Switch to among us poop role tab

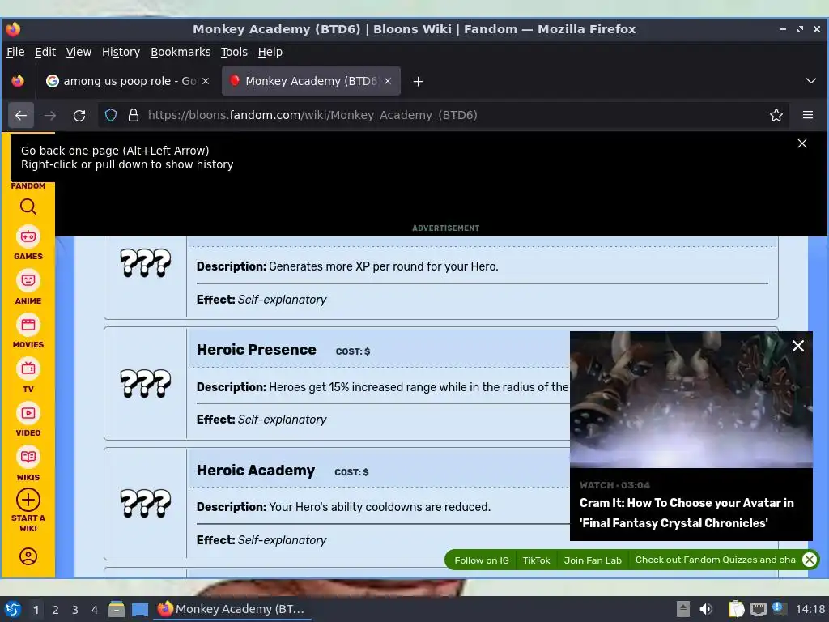tap(127, 81)
